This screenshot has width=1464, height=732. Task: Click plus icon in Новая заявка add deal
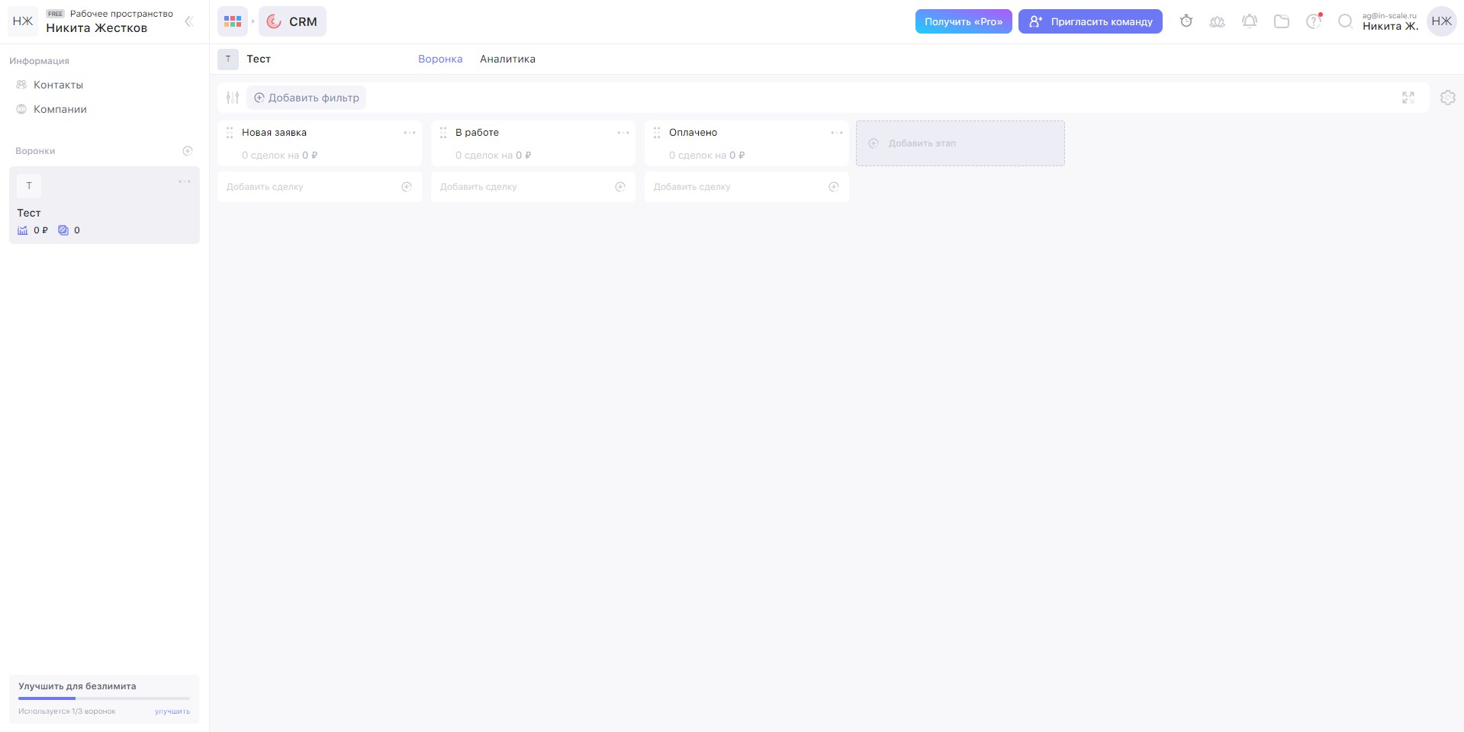click(407, 187)
